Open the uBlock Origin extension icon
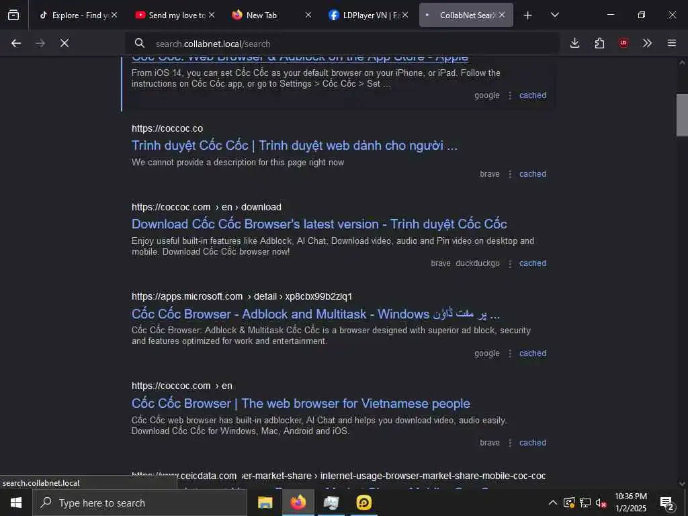This screenshot has height=516, width=688. coord(623,43)
